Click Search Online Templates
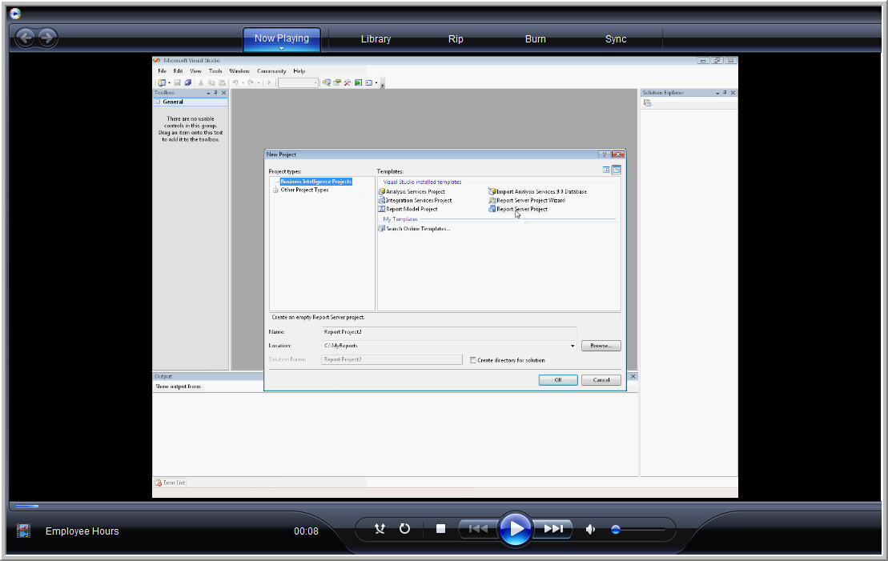The height and width of the screenshot is (561, 888). tap(414, 229)
